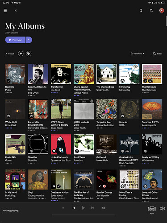This screenshot has width=167, height=223.
Task: Click the streaming badge on Love and Other Crimes
Action: [145, 186]
